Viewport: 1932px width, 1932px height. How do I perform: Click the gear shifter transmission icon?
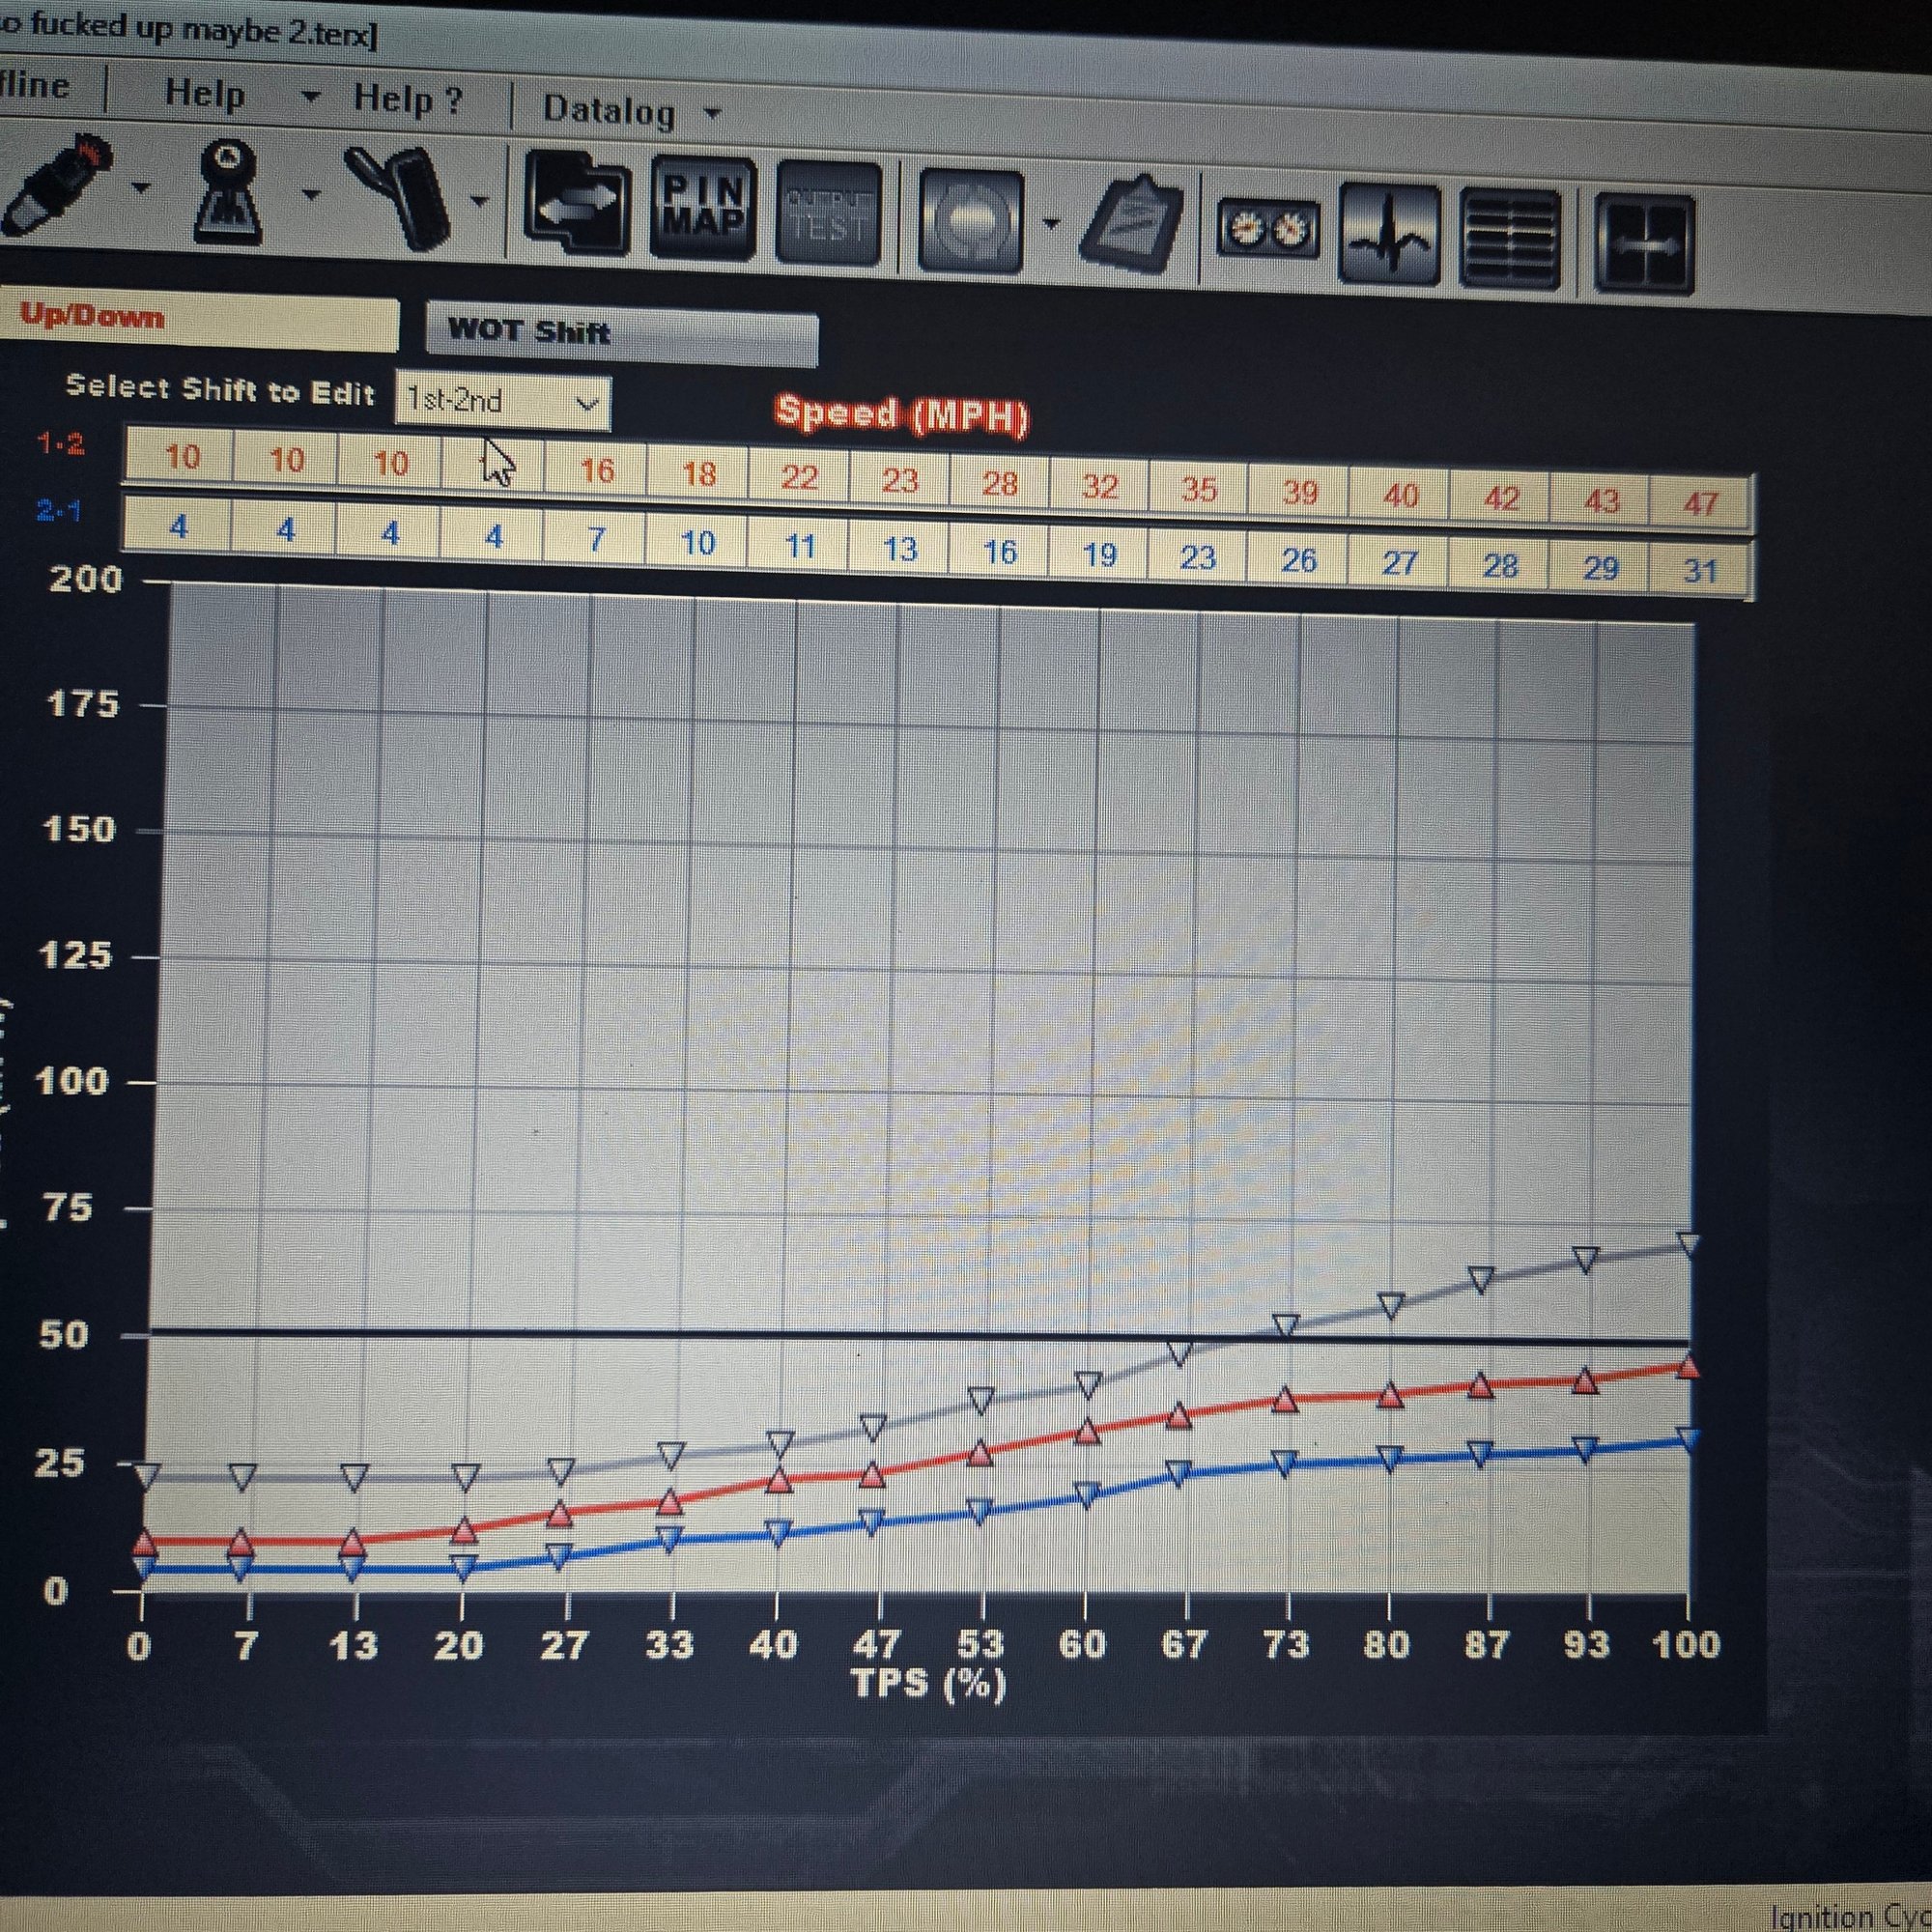pyautogui.click(x=231, y=193)
